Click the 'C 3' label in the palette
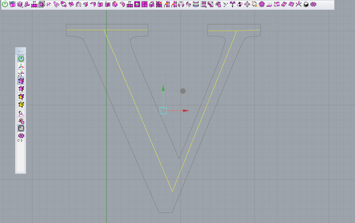 click(20, 141)
